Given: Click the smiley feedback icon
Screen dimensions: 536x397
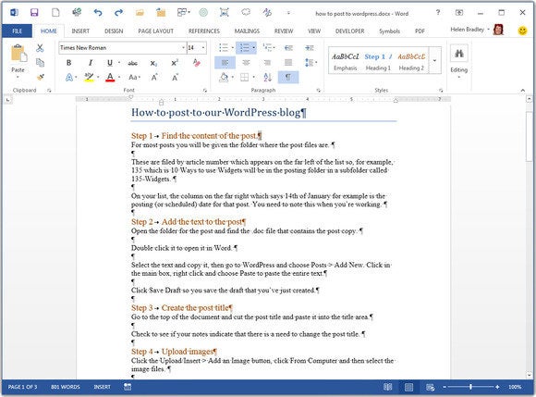Looking at the screenshot, I should [x=522, y=31].
